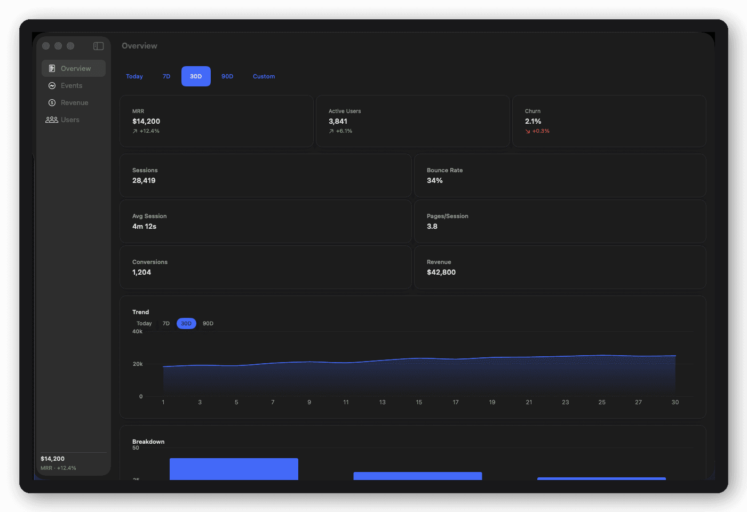Open the Events section label
This screenshot has width=747, height=512.
click(x=71, y=85)
